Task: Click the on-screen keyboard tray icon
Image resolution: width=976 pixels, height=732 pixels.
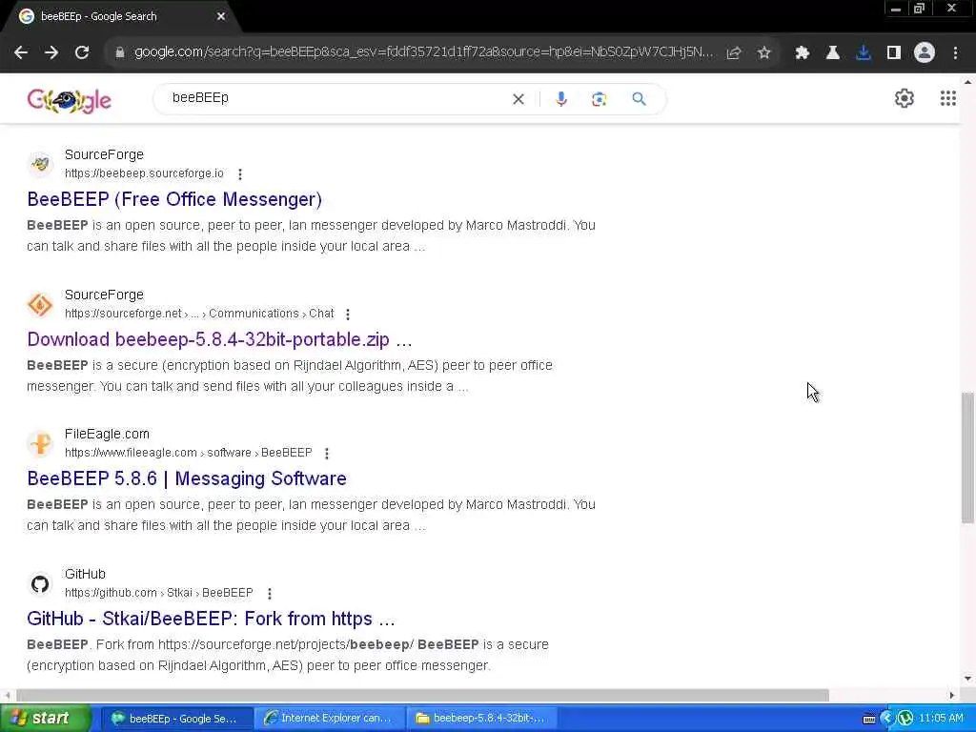Action: [869, 719]
